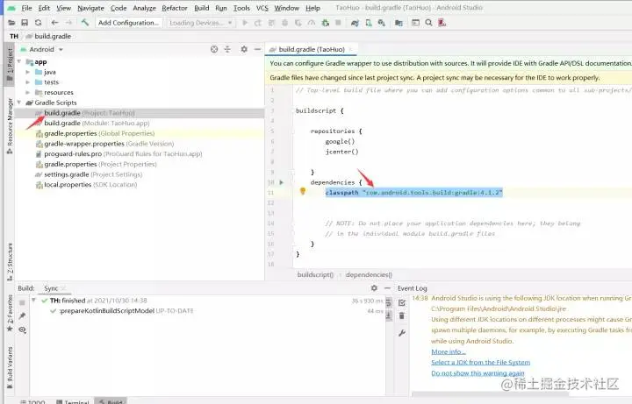Click the Build panel settings gear
The image size is (632, 404).
374,288
